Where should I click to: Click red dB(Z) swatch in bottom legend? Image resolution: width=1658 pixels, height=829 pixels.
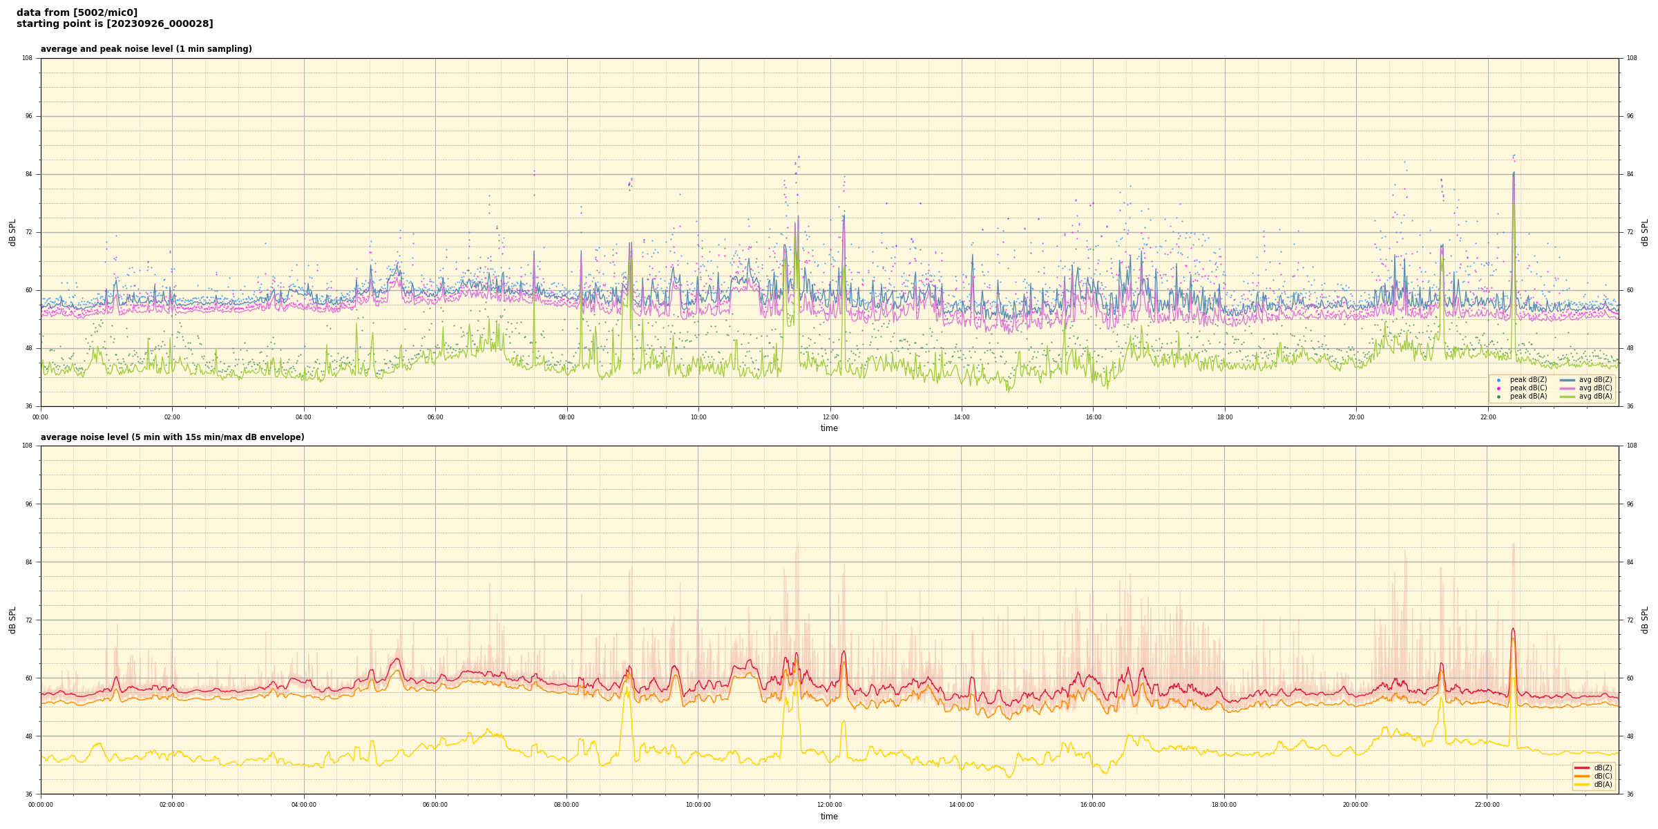[1582, 768]
